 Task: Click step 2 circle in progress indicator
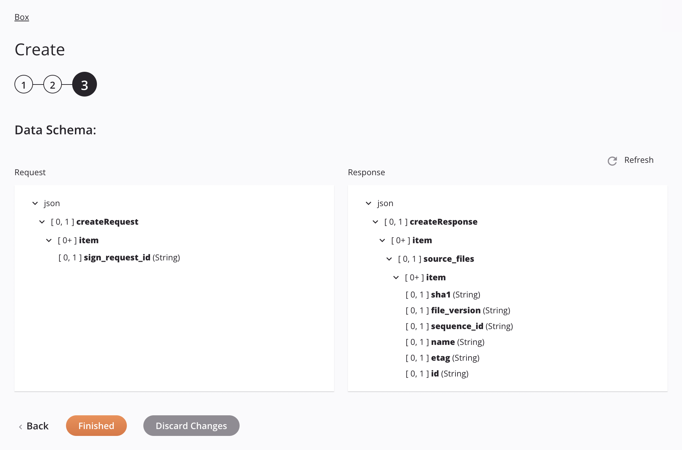point(53,84)
